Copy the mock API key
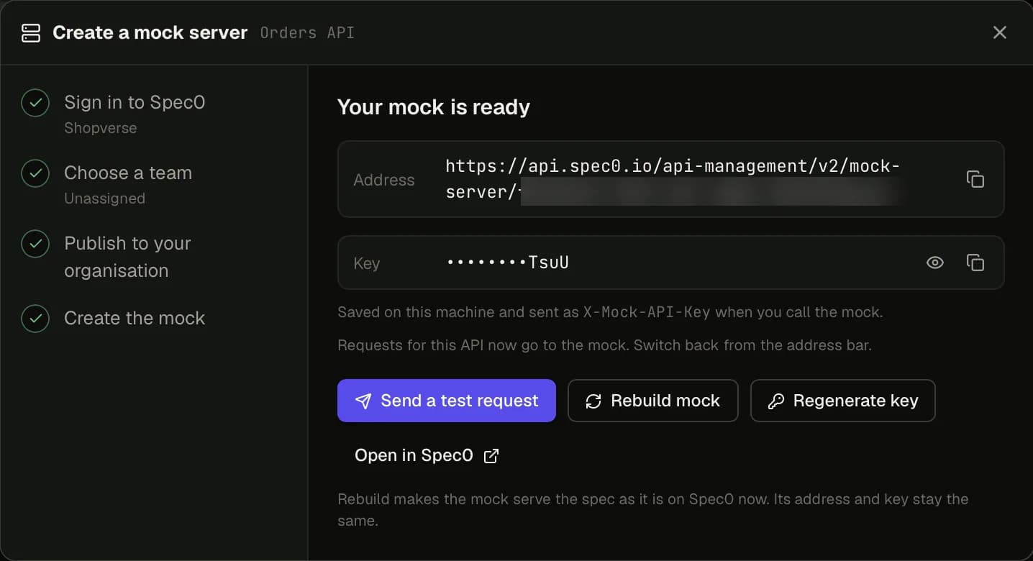 coord(975,263)
